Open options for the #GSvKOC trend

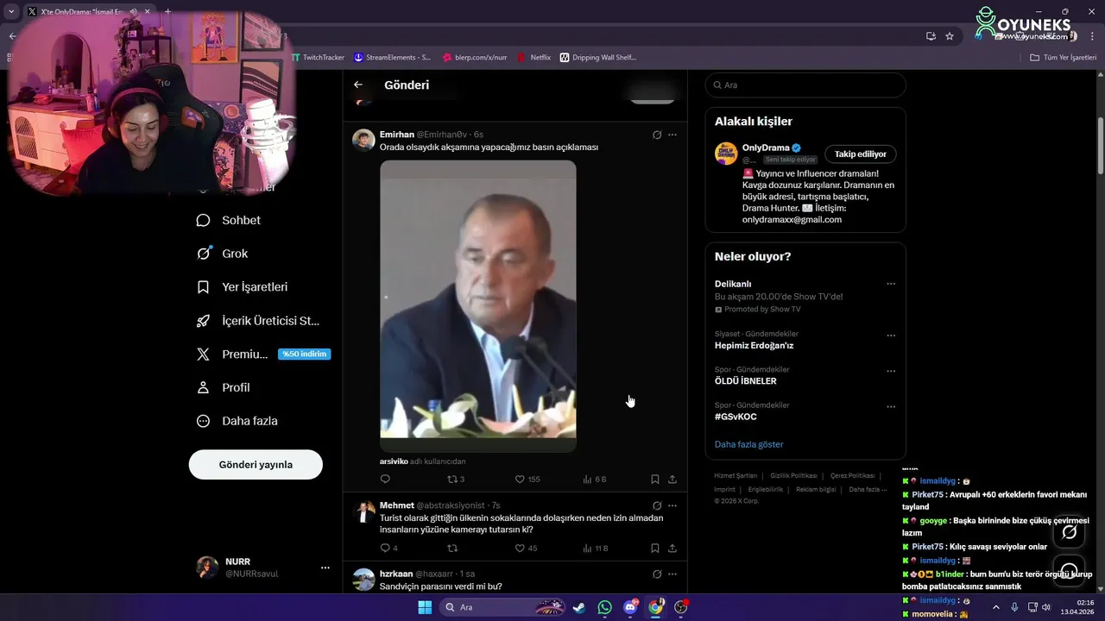click(x=891, y=406)
